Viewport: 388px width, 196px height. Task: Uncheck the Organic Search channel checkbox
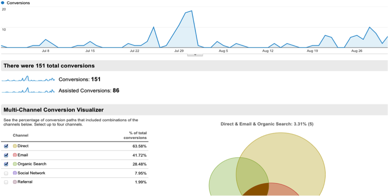(6, 164)
